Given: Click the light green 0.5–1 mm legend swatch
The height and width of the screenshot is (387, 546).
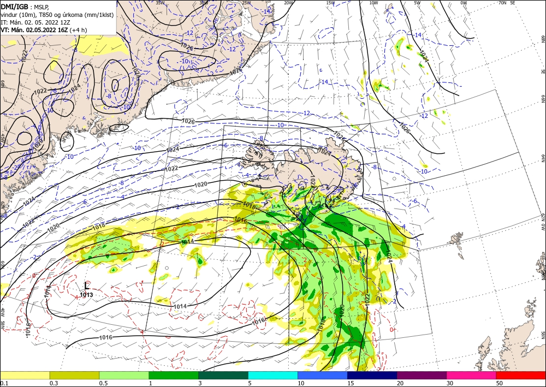Looking at the screenshot, I should pos(124,375).
